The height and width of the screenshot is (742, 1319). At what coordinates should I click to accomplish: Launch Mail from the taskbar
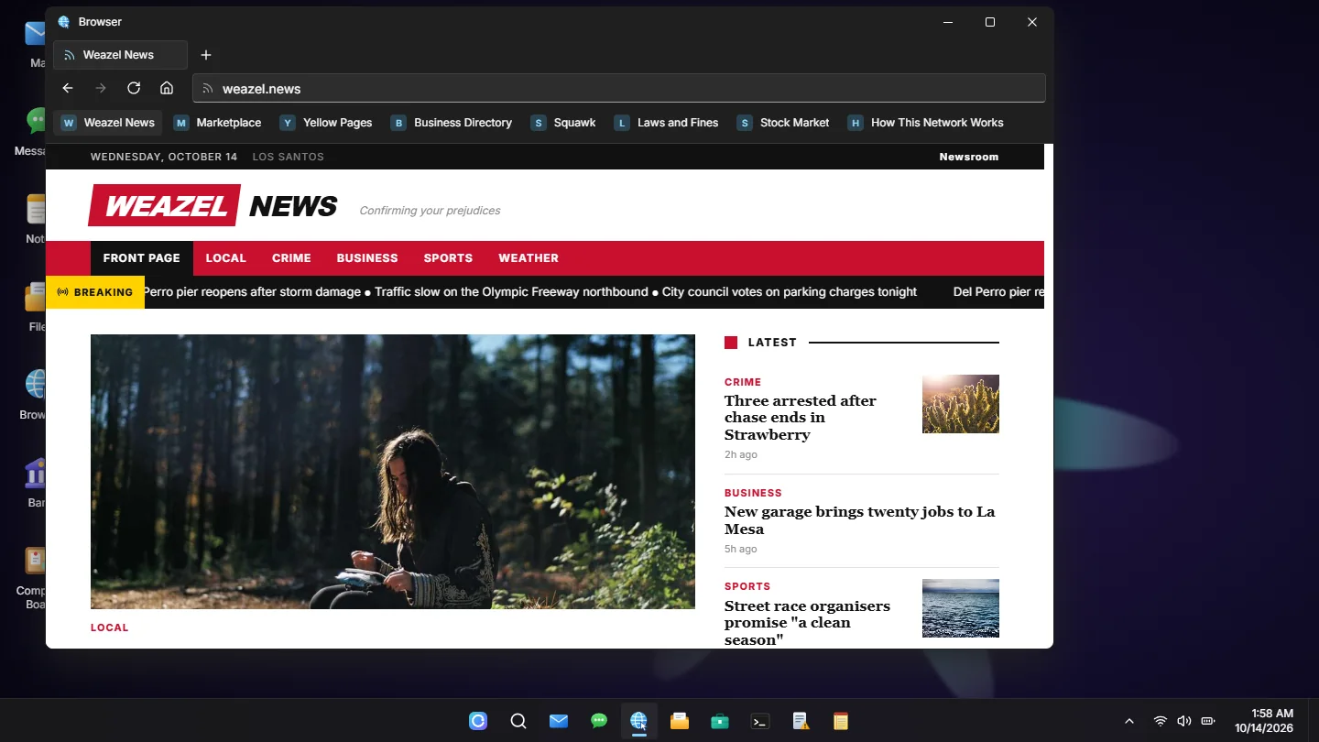(559, 721)
